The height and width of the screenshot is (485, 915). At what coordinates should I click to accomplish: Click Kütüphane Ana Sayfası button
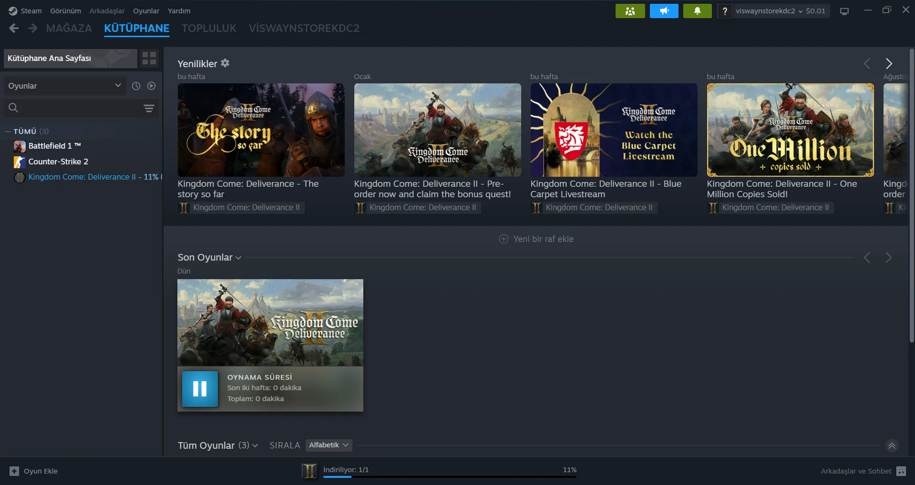pyautogui.click(x=71, y=58)
